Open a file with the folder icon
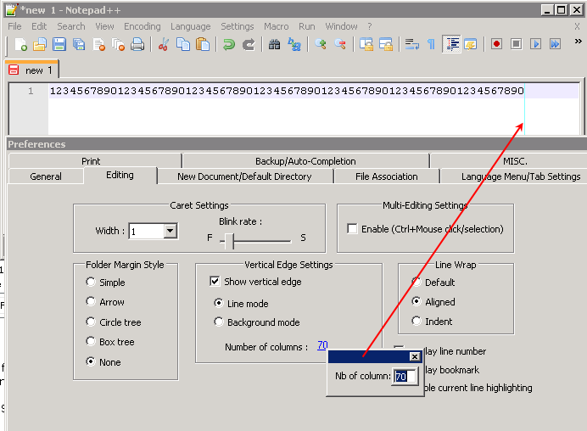The width and height of the screenshot is (587, 431). (x=40, y=44)
